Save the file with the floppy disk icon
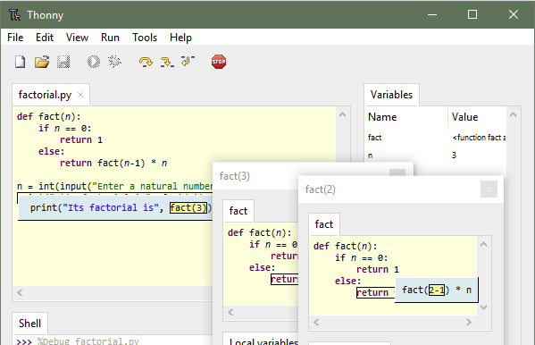 point(63,62)
